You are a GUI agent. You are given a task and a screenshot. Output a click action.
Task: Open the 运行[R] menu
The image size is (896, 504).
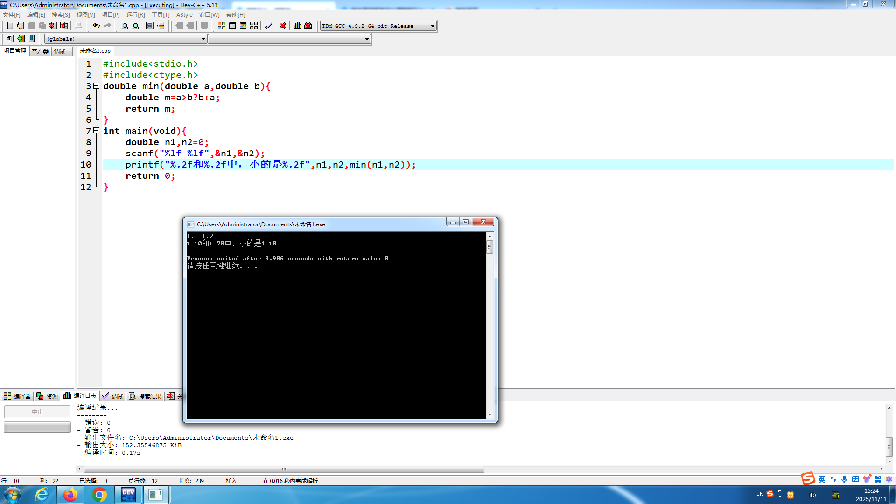135,15
